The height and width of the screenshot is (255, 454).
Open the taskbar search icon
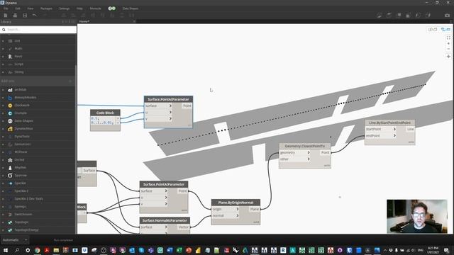17,250
